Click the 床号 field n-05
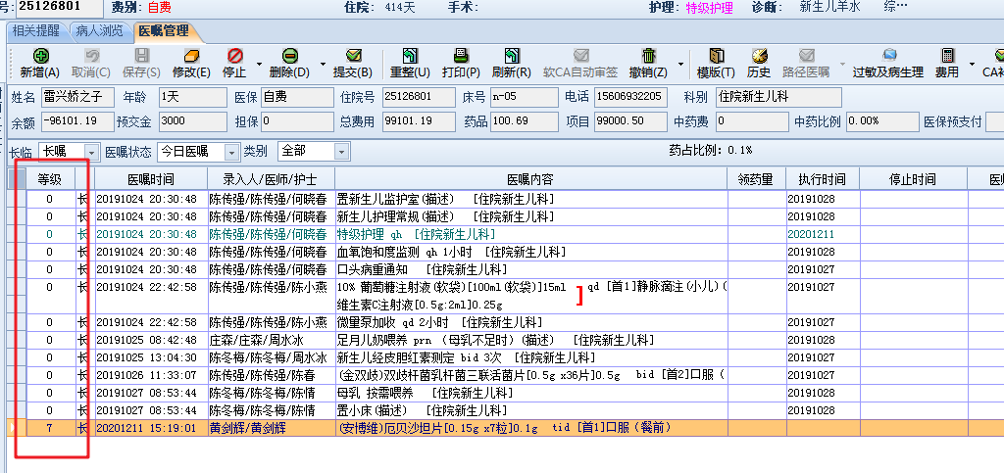Image resolution: width=1004 pixels, height=473 pixels. (525, 97)
